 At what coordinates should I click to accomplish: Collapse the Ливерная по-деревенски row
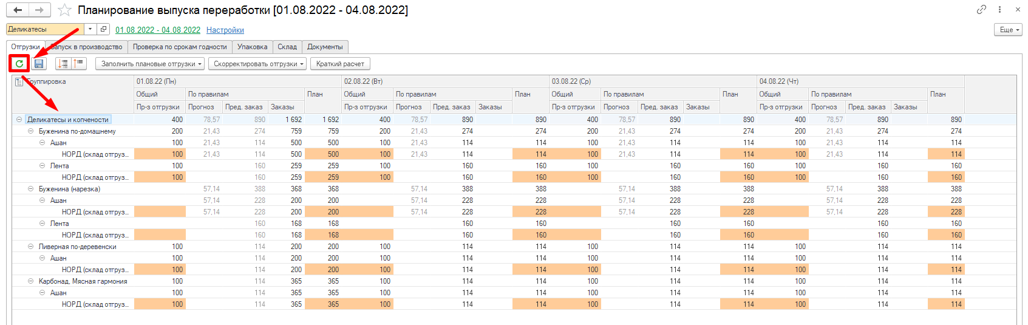click(30, 247)
